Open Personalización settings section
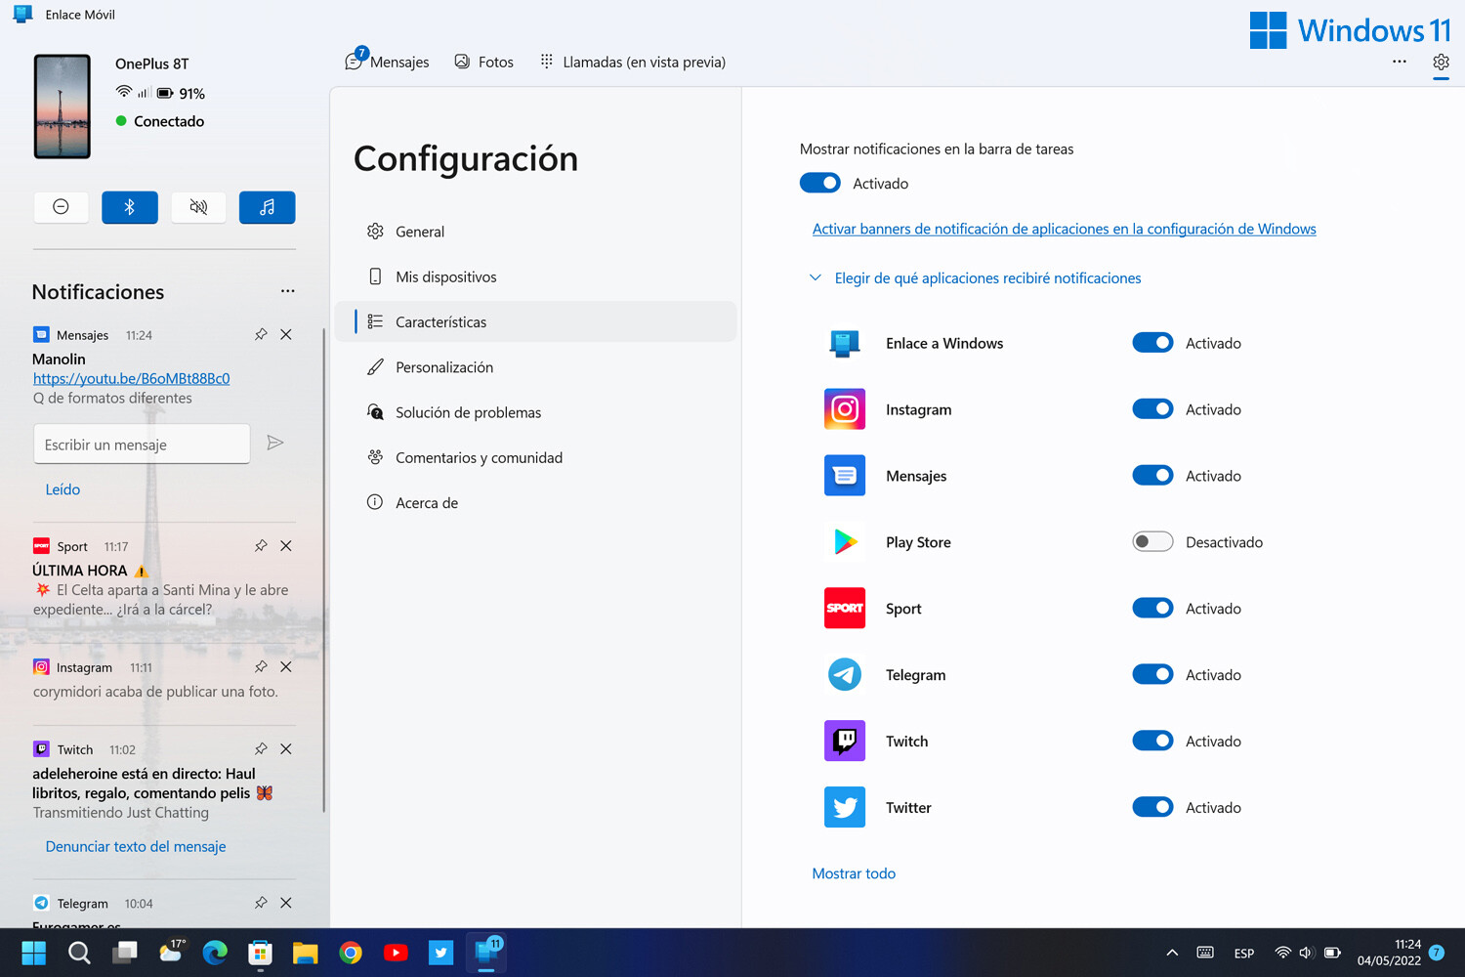This screenshot has height=977, width=1465. (x=535, y=367)
